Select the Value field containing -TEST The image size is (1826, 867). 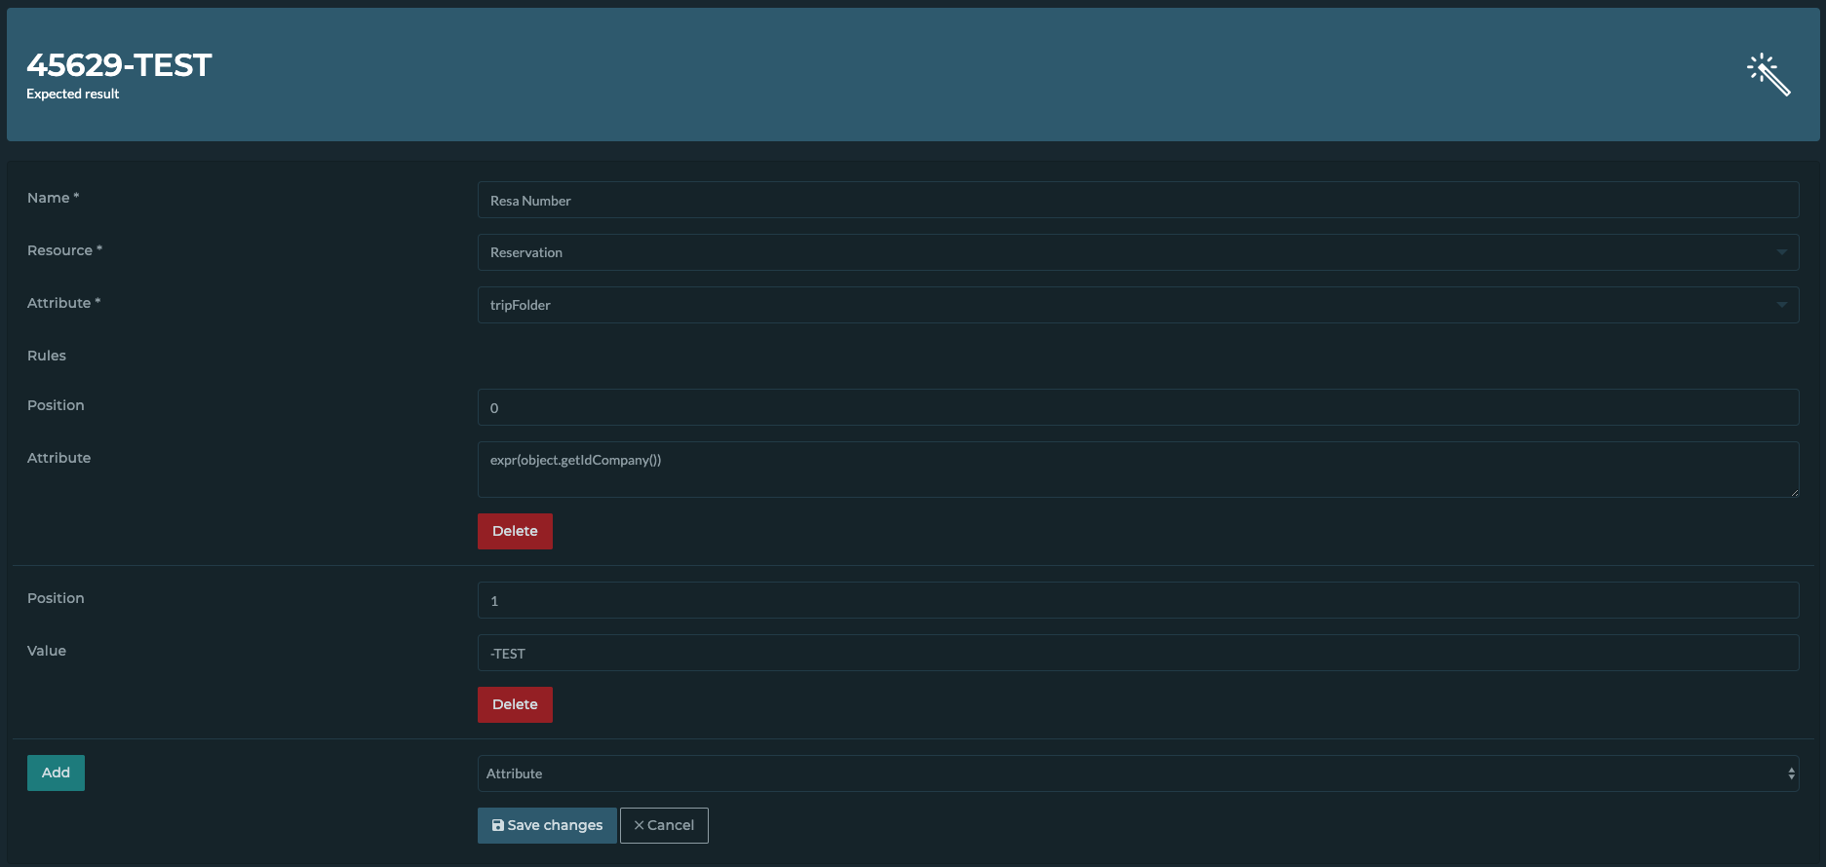[x=1138, y=653]
